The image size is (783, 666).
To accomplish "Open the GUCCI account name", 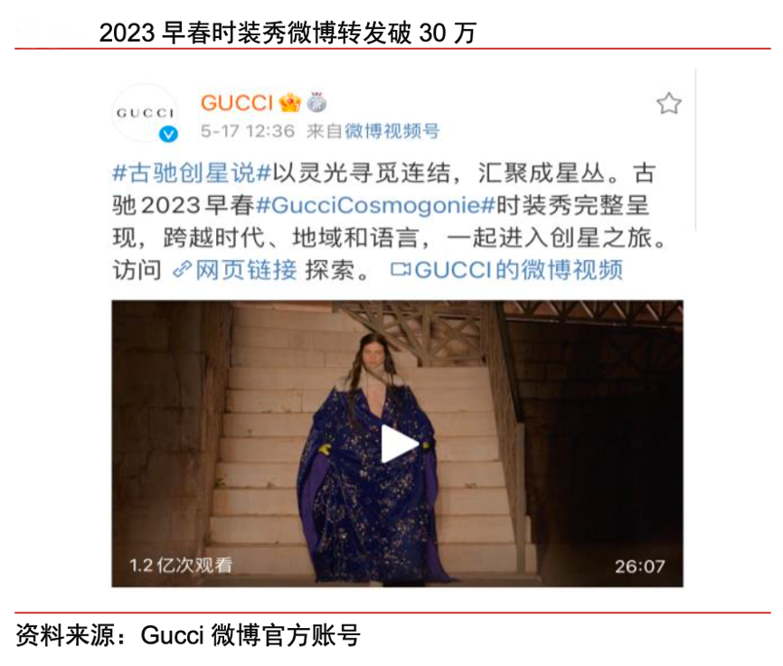I will [237, 103].
